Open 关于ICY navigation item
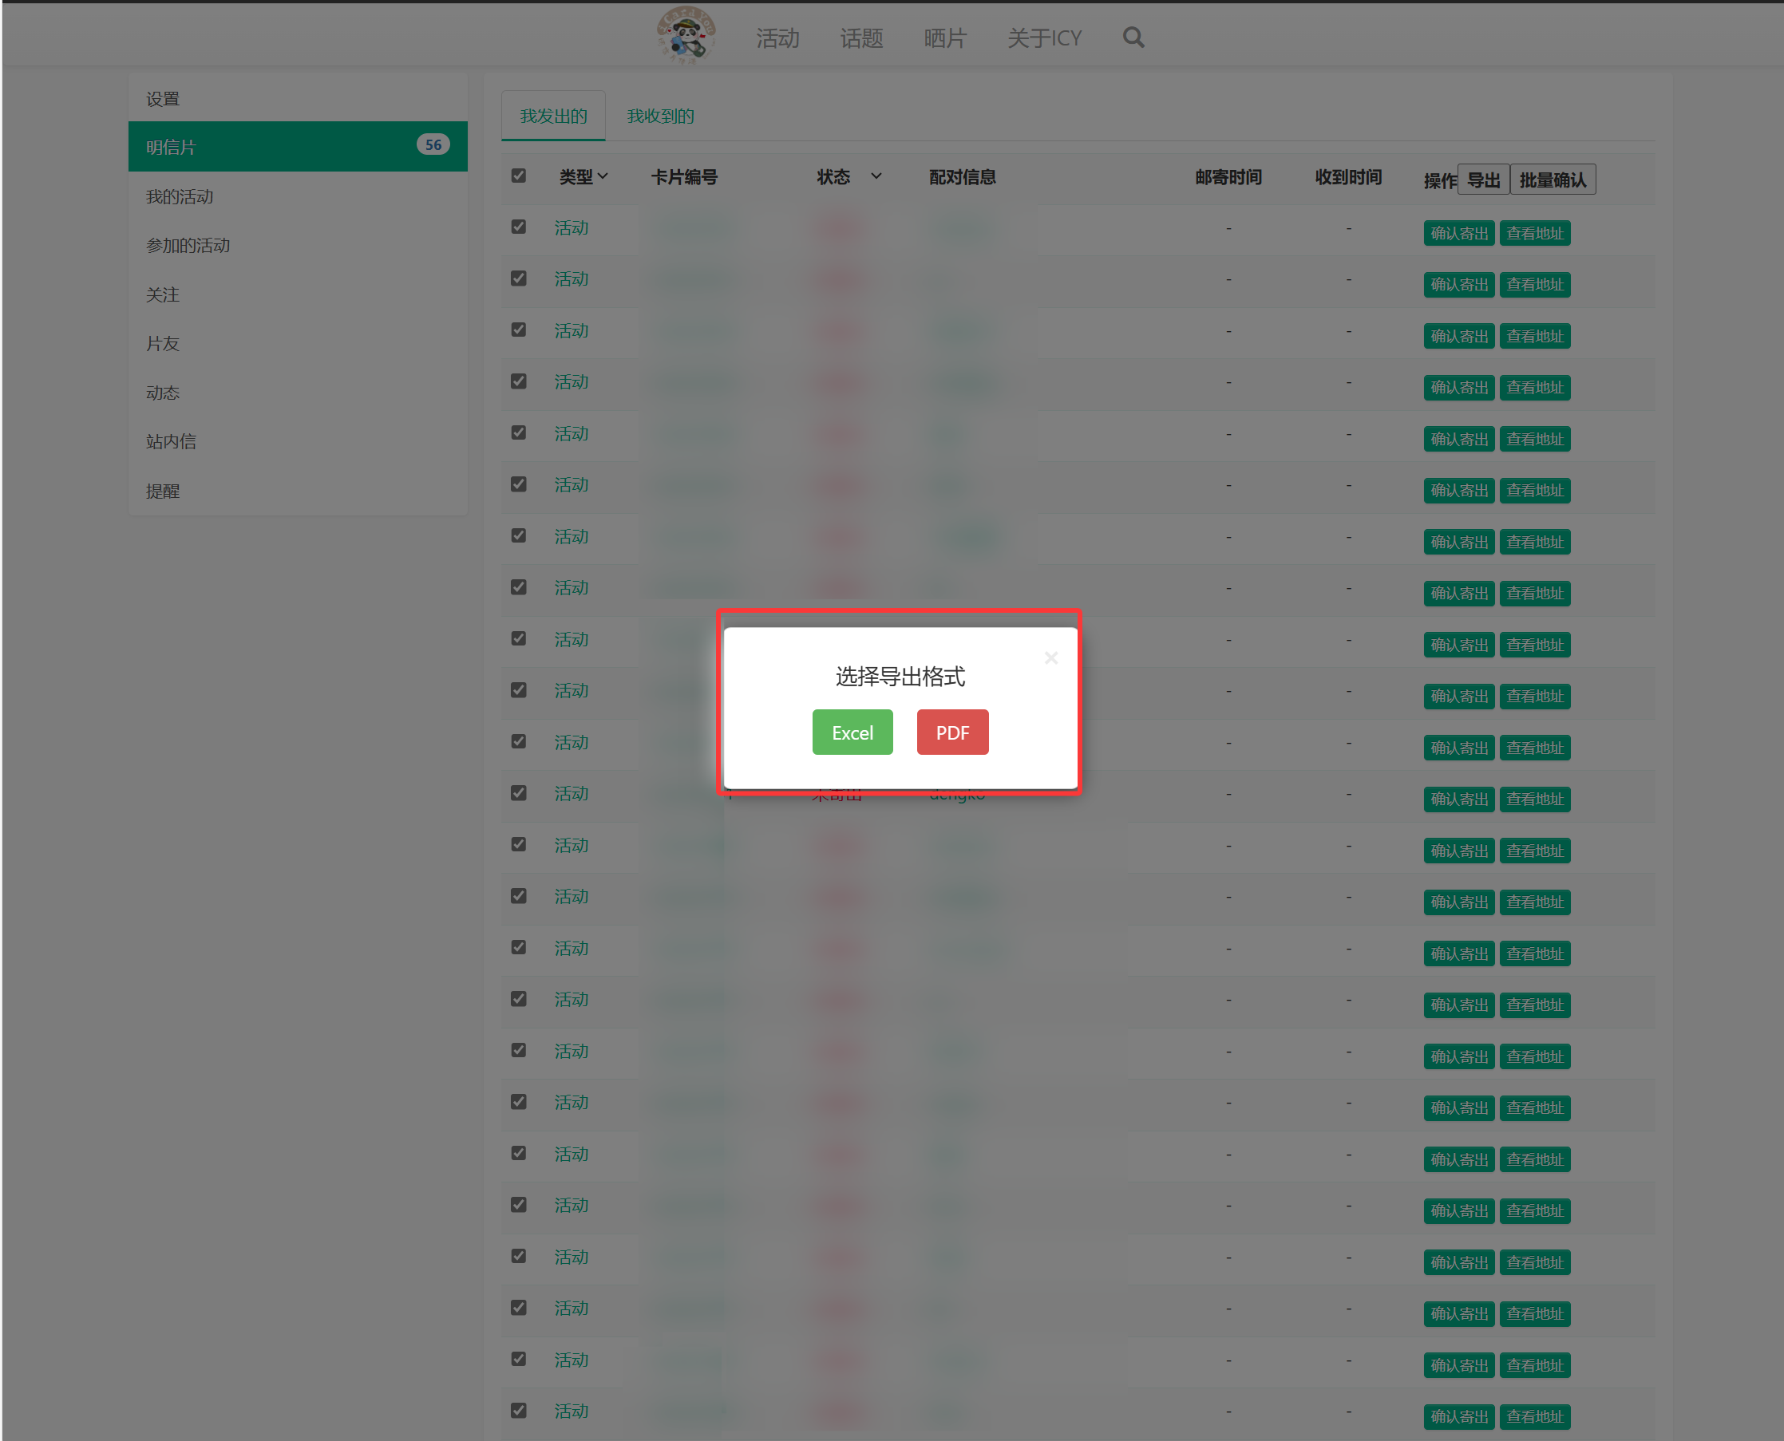The image size is (1784, 1441). click(1044, 38)
